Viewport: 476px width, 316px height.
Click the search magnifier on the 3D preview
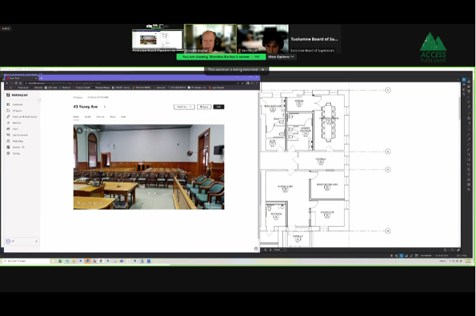tap(80, 130)
